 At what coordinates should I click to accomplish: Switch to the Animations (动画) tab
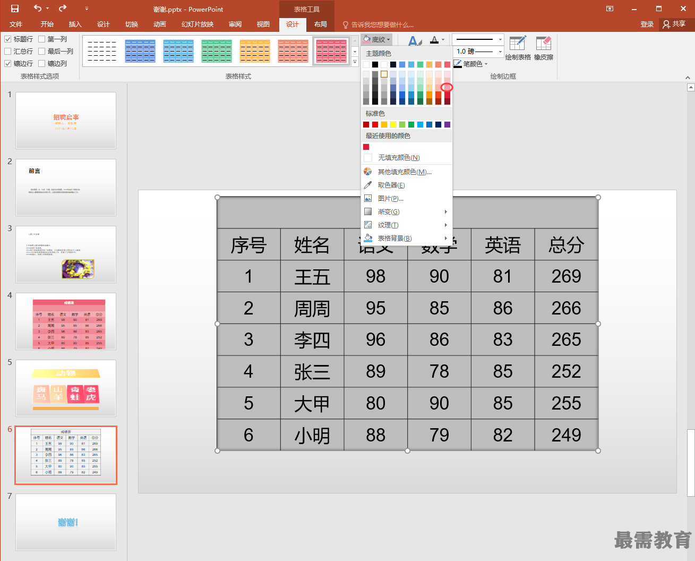[x=160, y=24]
